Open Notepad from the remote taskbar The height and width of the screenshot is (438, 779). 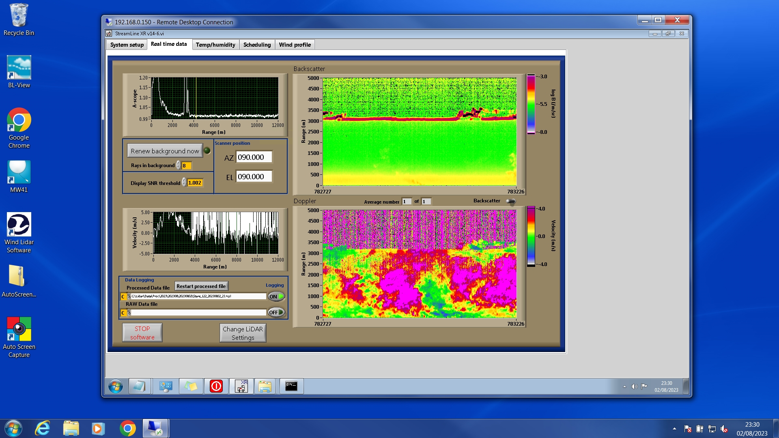tap(140, 386)
